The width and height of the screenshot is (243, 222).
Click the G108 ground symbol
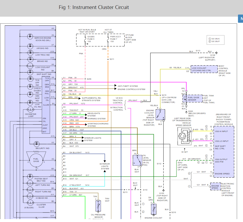click(216, 52)
